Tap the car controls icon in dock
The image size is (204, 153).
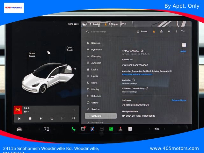click(x=19, y=129)
